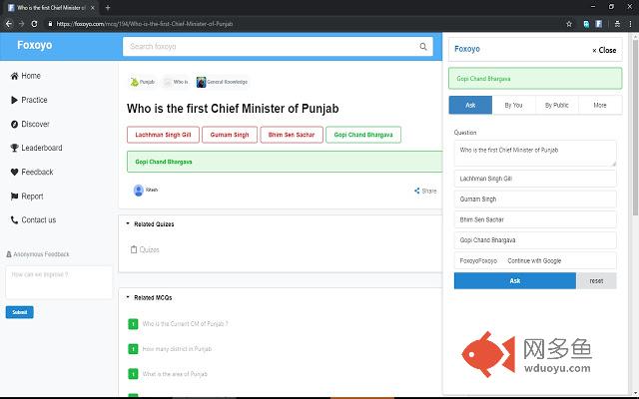639x399 pixels.
Task: Choose answer Gopi Chand Bhargava
Action: point(363,135)
